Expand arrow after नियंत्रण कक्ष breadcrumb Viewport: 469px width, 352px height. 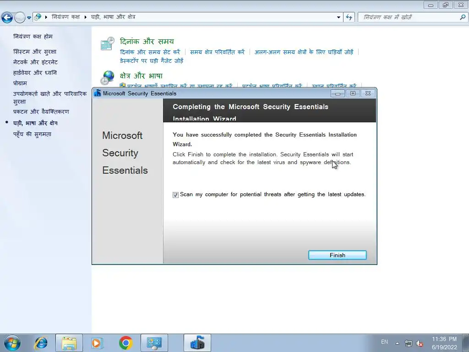(x=85, y=17)
